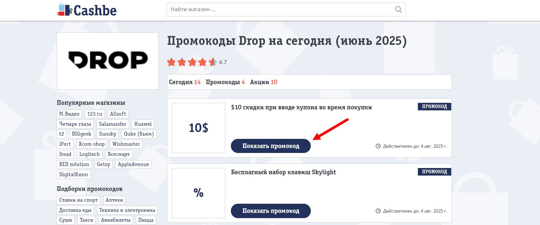This screenshot has width=540, height=225.
Task: Open the 123 ru store link
Action: [x=95, y=114]
